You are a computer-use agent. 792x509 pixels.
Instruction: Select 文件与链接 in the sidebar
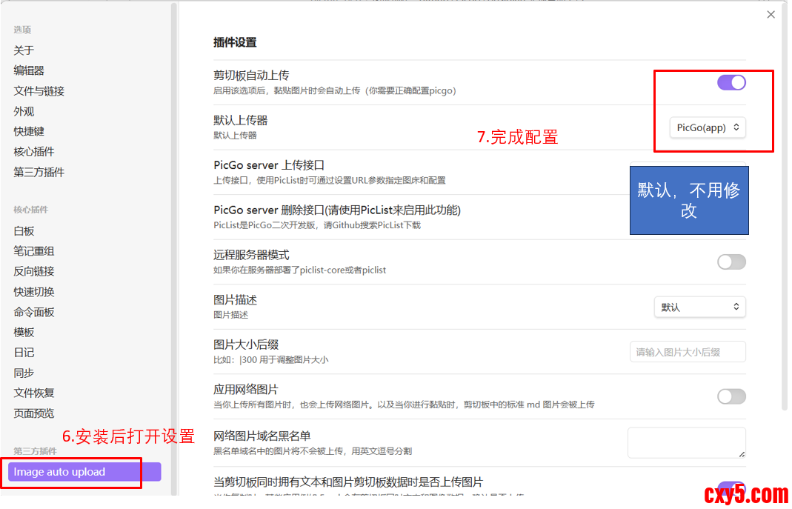pyautogui.click(x=39, y=91)
